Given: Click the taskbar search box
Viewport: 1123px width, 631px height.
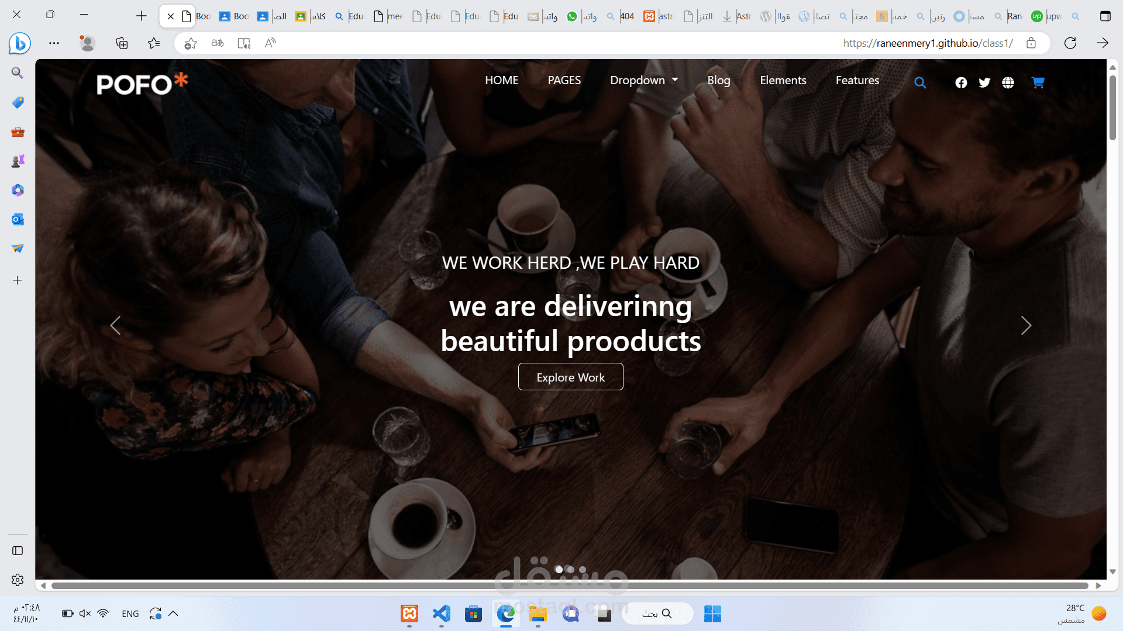Looking at the screenshot, I should [657, 613].
